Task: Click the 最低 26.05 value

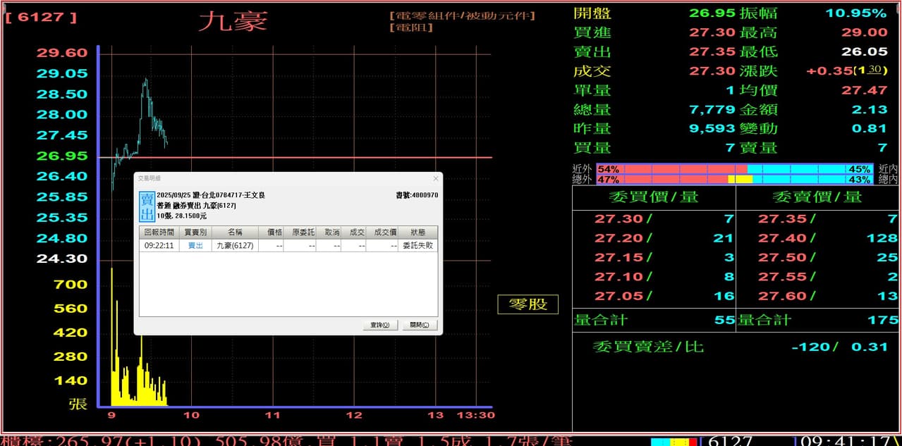Action: click(864, 51)
